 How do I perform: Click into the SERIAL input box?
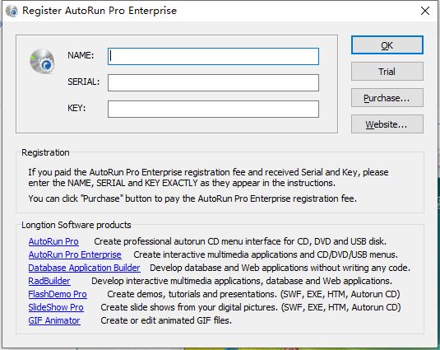coord(213,82)
